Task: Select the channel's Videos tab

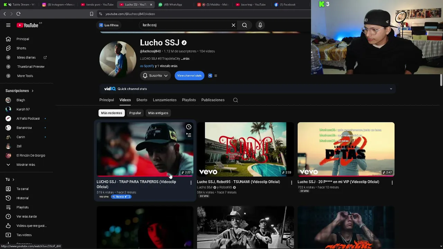Action: click(125, 100)
